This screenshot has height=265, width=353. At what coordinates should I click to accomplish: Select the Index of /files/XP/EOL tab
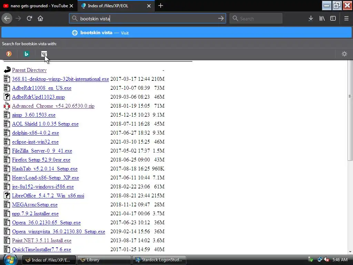point(116,6)
